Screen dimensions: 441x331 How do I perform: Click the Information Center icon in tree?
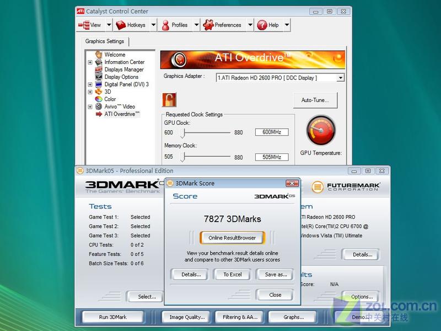coord(99,62)
